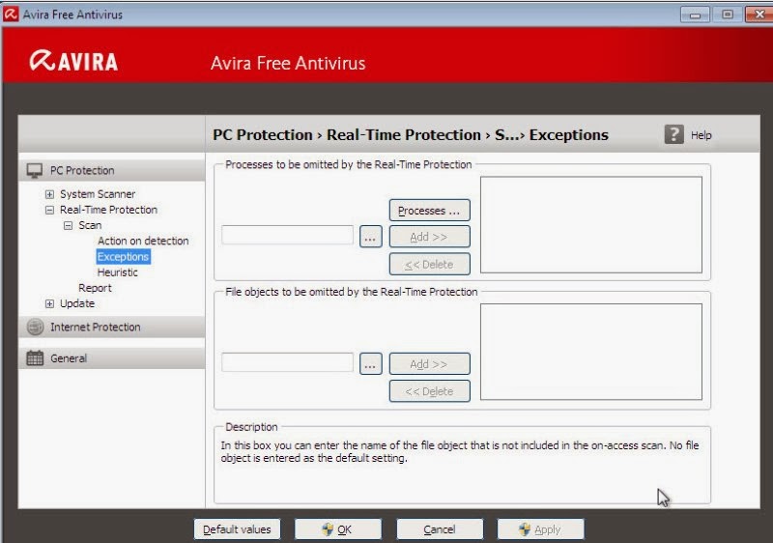Click the PC Protection monitor icon
The width and height of the screenshot is (773, 543).
pyautogui.click(x=35, y=170)
